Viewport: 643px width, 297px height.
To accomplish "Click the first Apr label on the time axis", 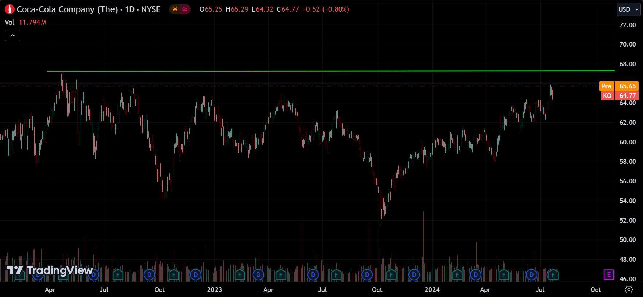I will 50,290.
